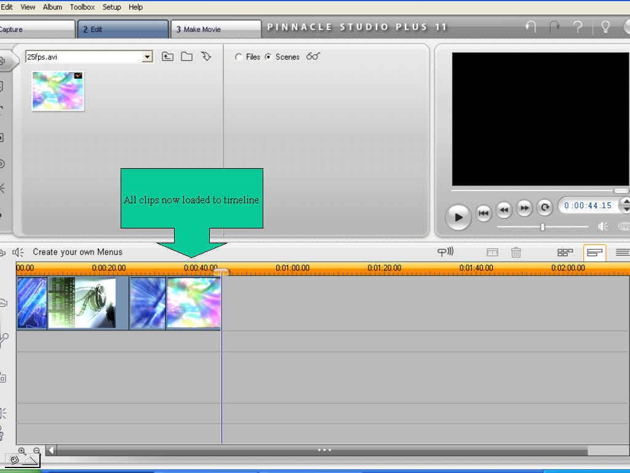
Task: Click the player scrubber handle
Action: [x=621, y=191]
